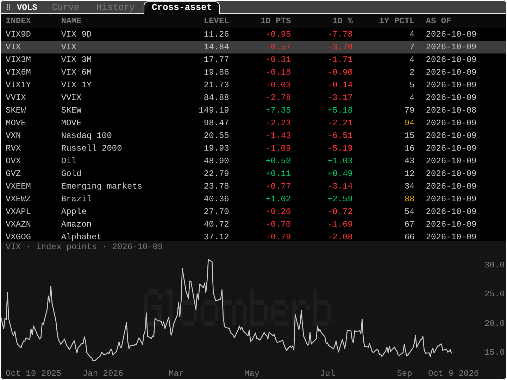Click the name 'Nasdaq 100'
This screenshot has width=507, height=380.
87,135
